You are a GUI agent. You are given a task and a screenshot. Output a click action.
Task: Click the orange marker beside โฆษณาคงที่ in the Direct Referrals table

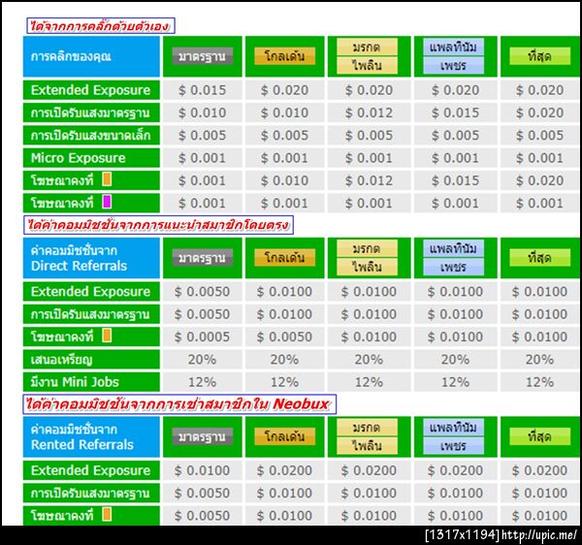pos(107,336)
